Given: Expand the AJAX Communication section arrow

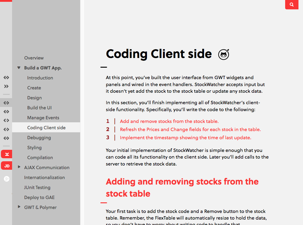Looking at the screenshot, I should point(19,167).
